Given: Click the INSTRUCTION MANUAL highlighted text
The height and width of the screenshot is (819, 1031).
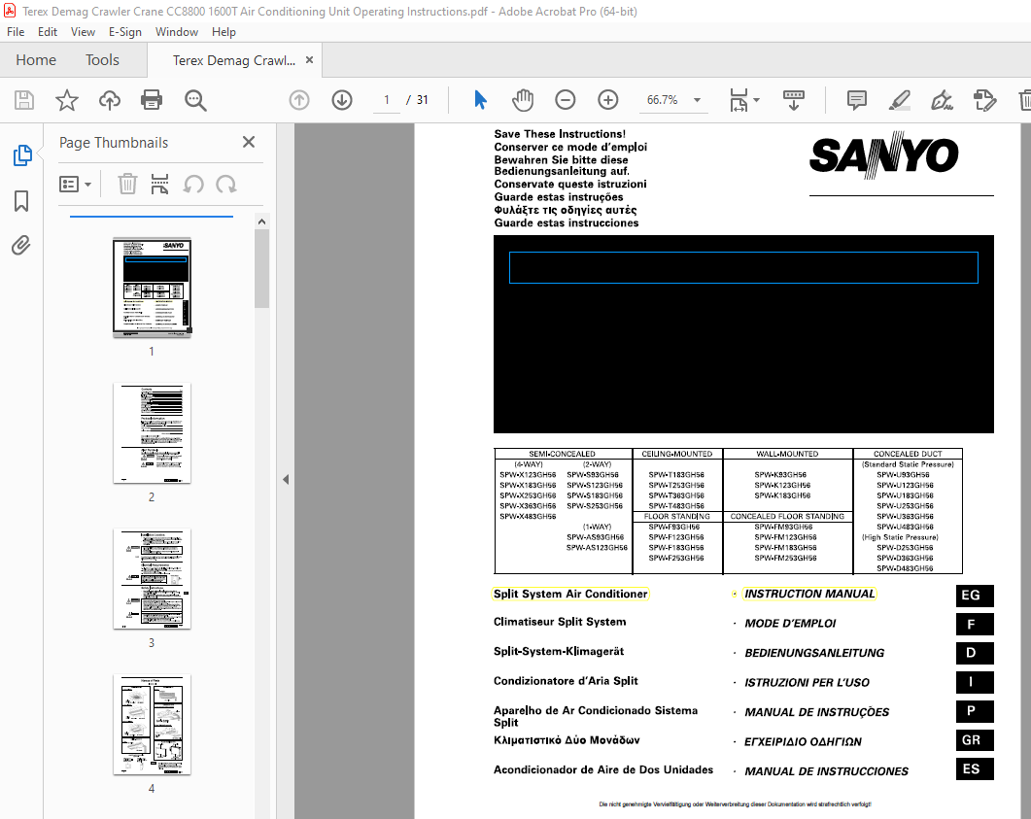Looking at the screenshot, I should tap(809, 594).
